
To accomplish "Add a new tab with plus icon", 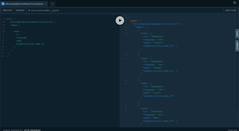I will (52, 4).
